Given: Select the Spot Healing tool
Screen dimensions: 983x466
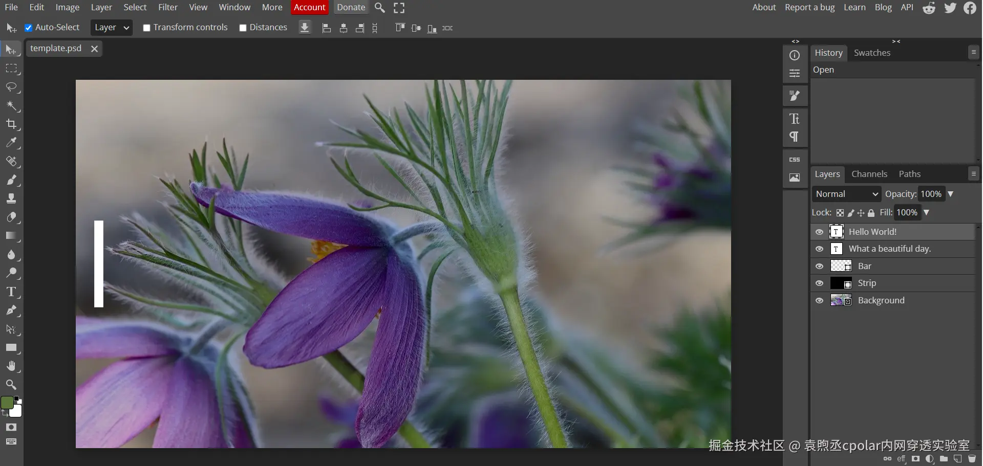Looking at the screenshot, I should click(11, 162).
